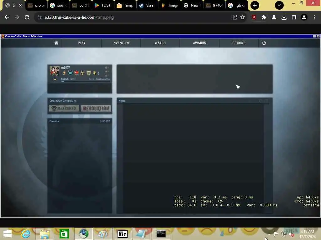
Task: Switch to the 'sound' Google tab
Action: click(x=59, y=5)
